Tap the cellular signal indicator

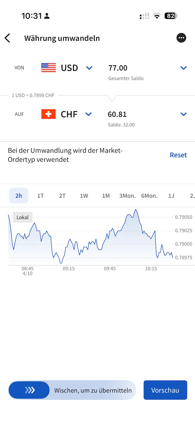click(x=144, y=16)
